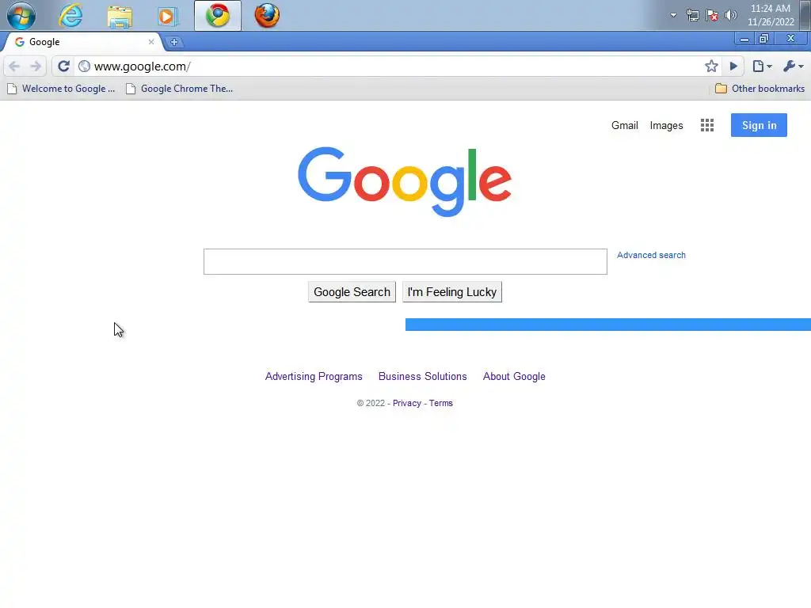This screenshot has height=608, width=811.
Task: Open Action Center flag tray icon
Action: [712, 15]
